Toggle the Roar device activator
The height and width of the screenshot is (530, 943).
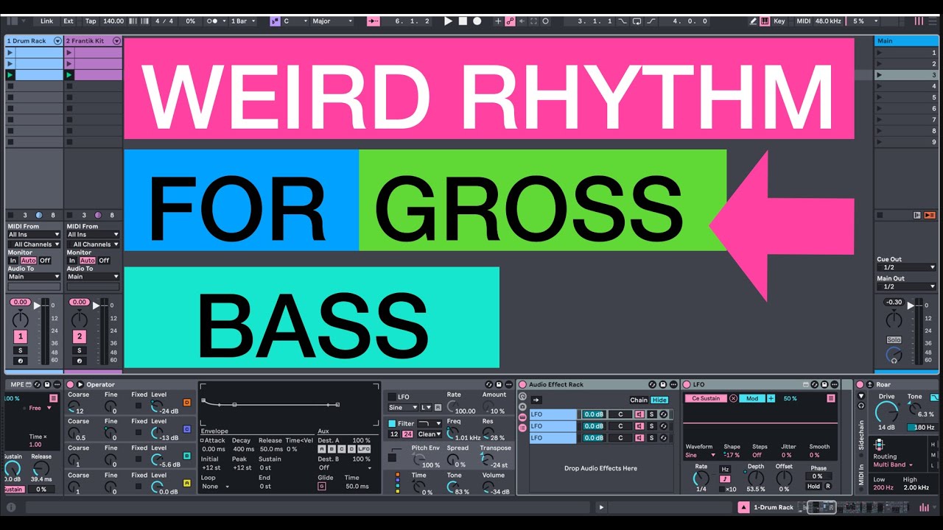point(860,384)
